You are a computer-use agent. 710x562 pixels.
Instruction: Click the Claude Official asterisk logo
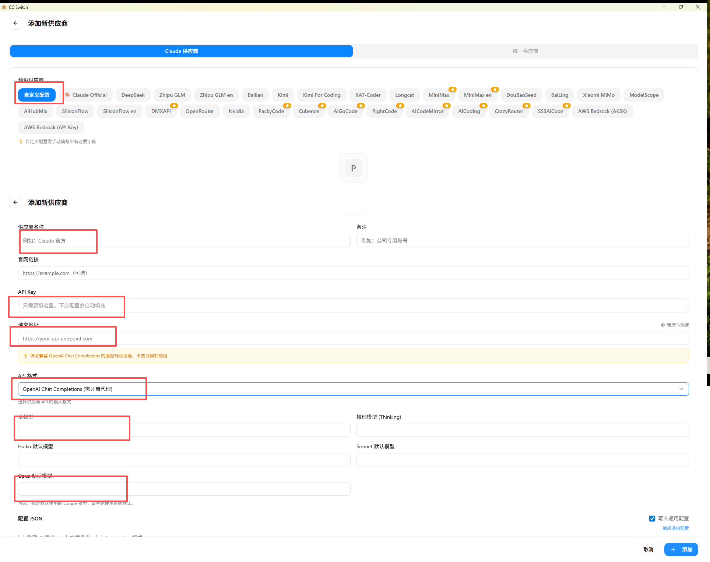(67, 95)
